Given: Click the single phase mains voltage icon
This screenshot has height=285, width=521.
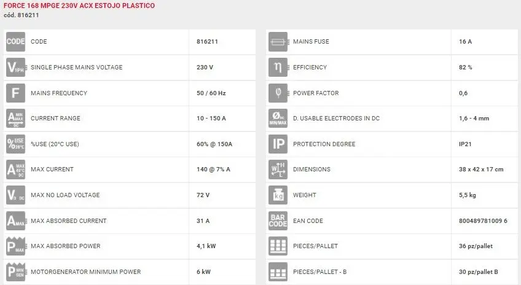Looking at the screenshot, I should [15, 68].
